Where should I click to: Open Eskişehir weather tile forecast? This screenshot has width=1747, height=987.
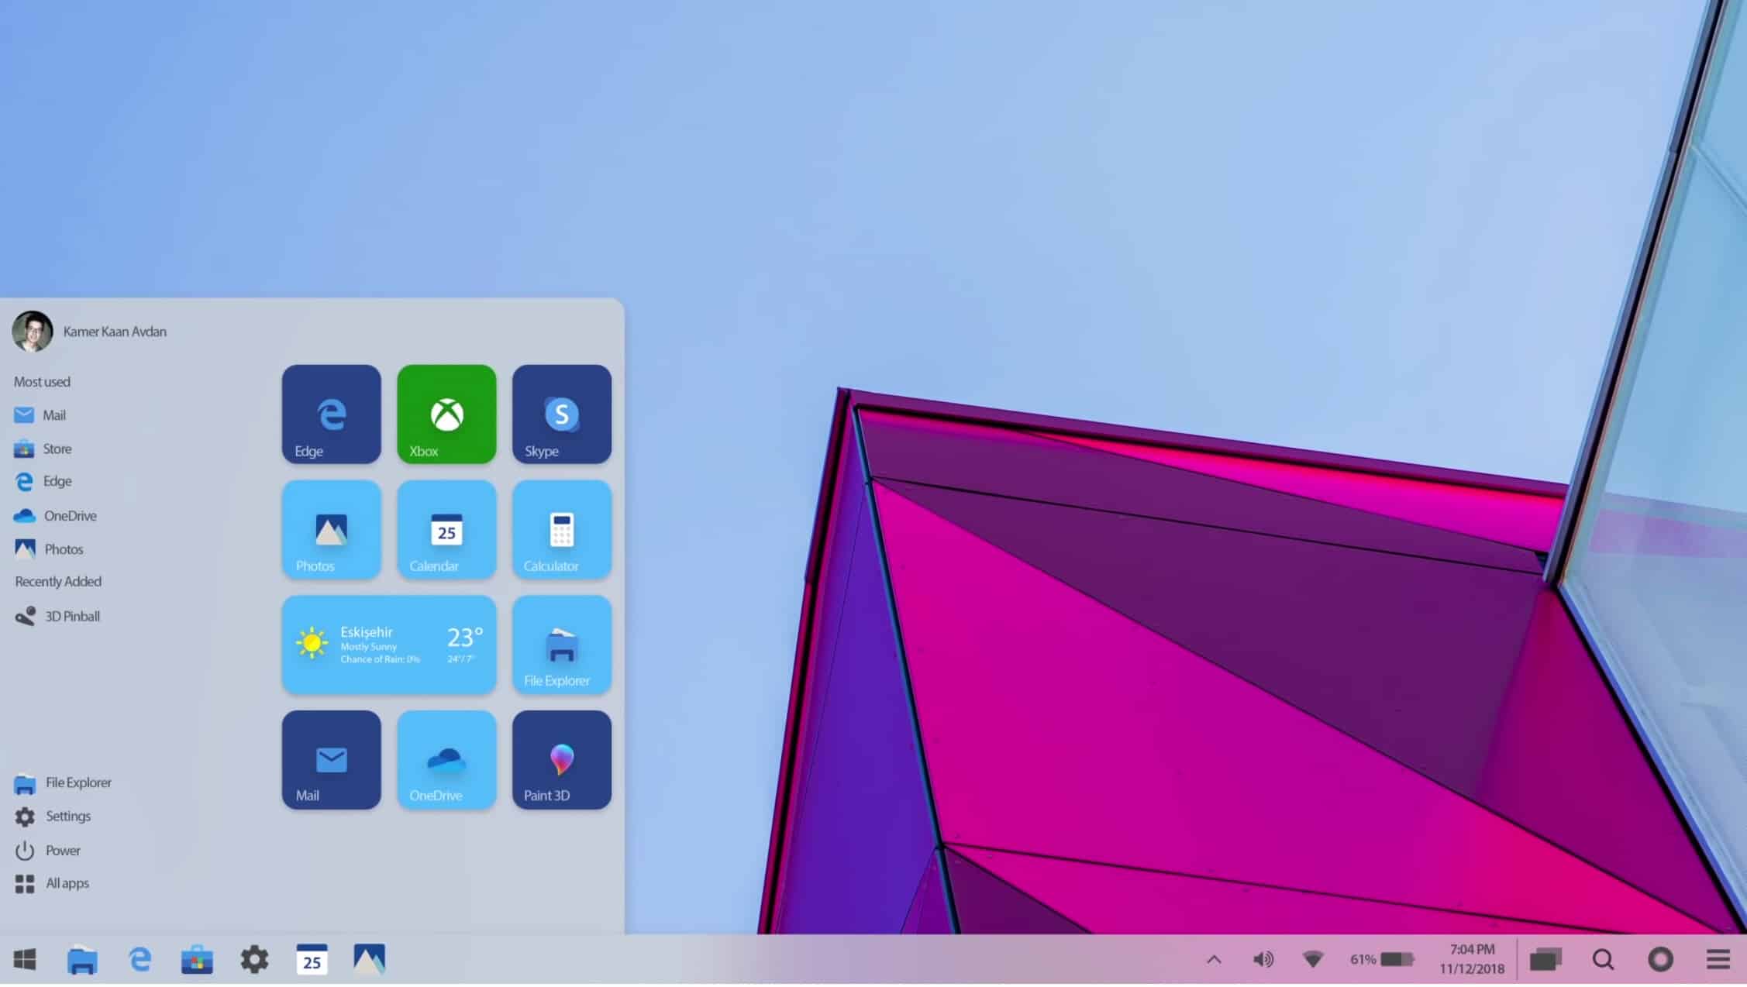pyautogui.click(x=389, y=644)
